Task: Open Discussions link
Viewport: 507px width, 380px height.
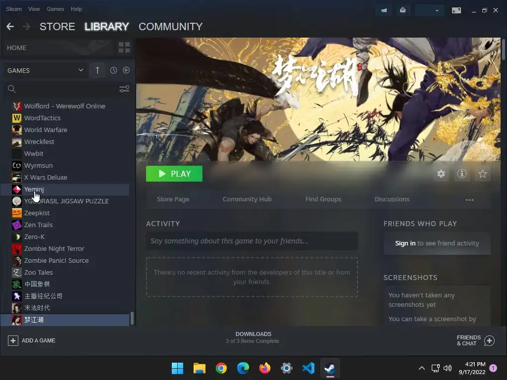Action: pos(392,199)
